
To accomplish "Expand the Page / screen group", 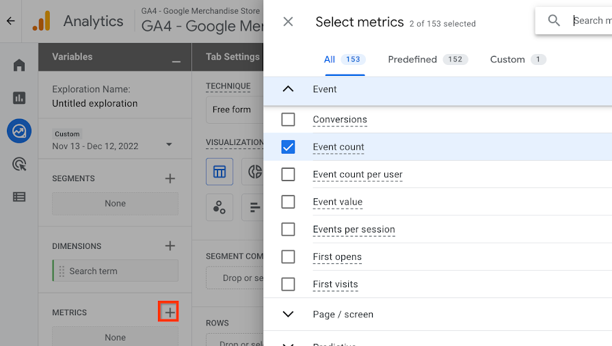I will pos(288,315).
